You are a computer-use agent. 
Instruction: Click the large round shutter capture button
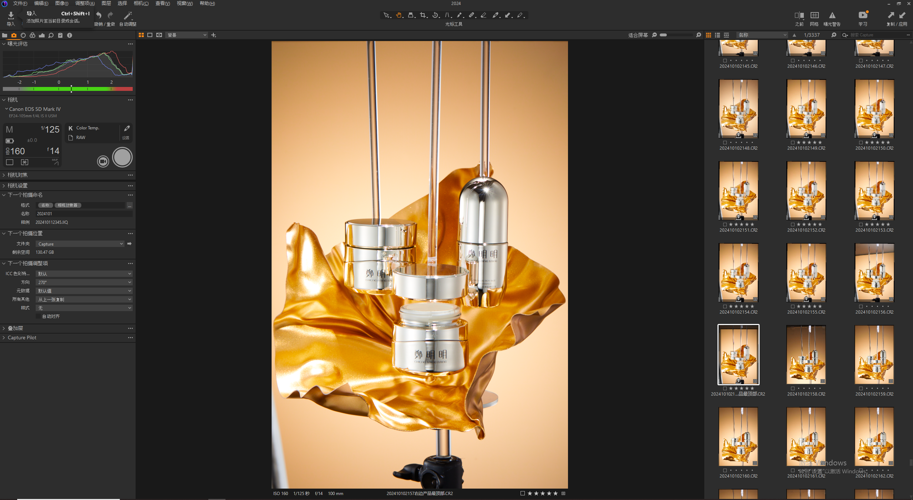point(122,157)
